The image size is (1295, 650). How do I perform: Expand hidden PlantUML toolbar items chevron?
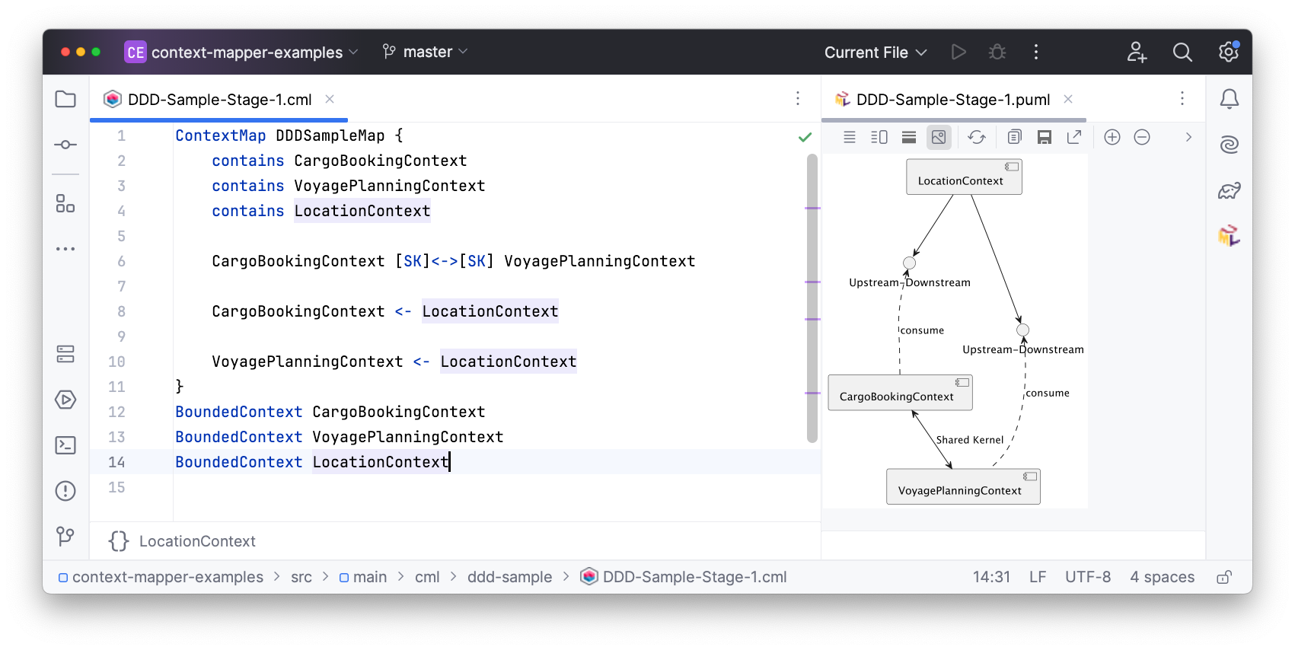click(x=1188, y=137)
